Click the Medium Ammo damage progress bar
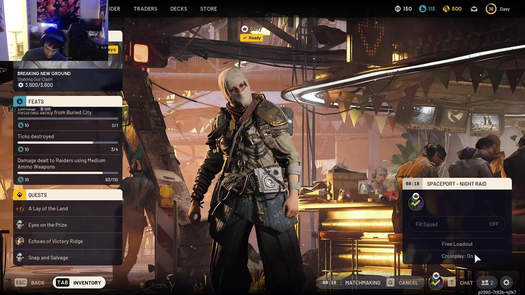The width and height of the screenshot is (525, 295). [68, 173]
